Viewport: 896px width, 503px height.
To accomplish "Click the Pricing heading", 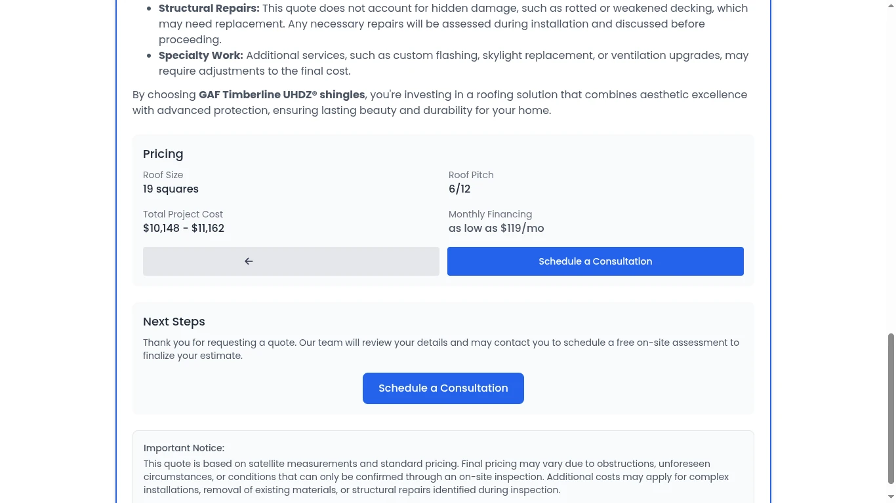I will coord(163,154).
